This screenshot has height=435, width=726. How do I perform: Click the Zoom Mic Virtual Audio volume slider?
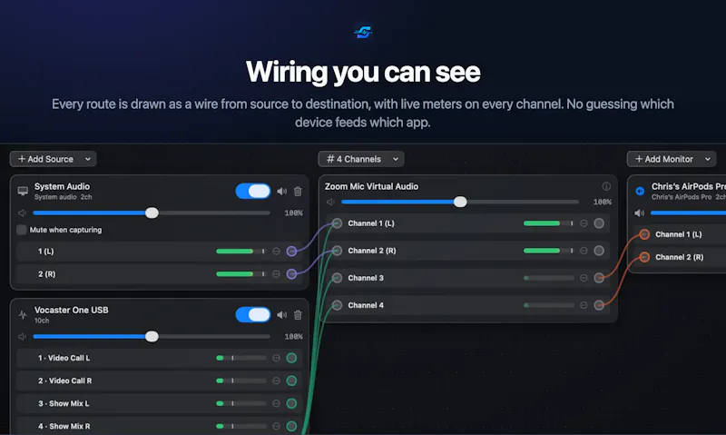(460, 202)
